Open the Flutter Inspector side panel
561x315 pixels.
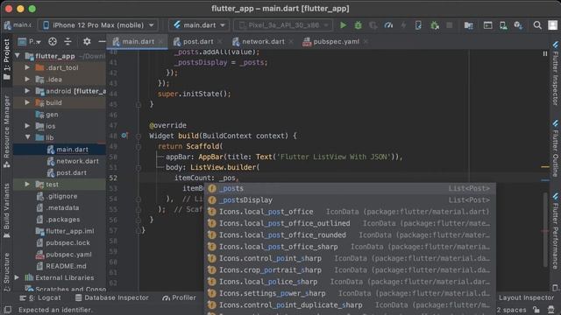click(x=555, y=73)
